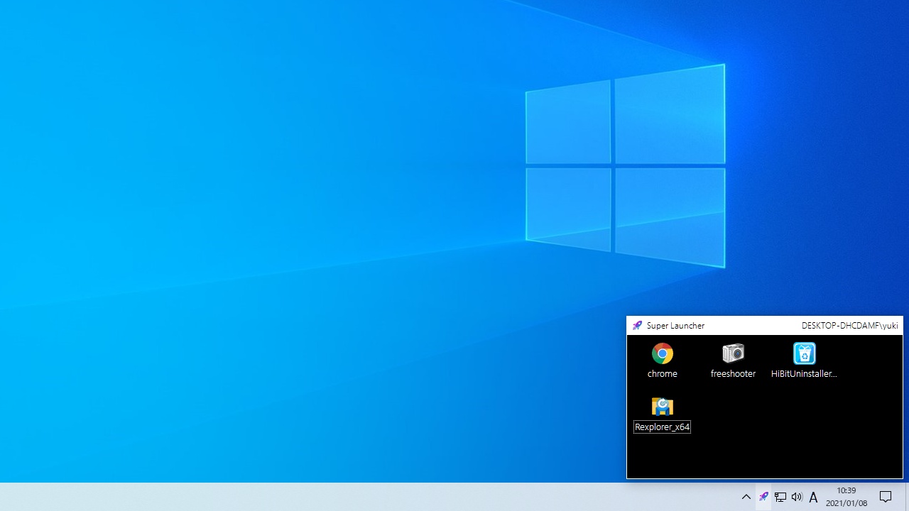The height and width of the screenshot is (511, 909).
Task: Click the 'Super Launcher' title text
Action: point(675,326)
